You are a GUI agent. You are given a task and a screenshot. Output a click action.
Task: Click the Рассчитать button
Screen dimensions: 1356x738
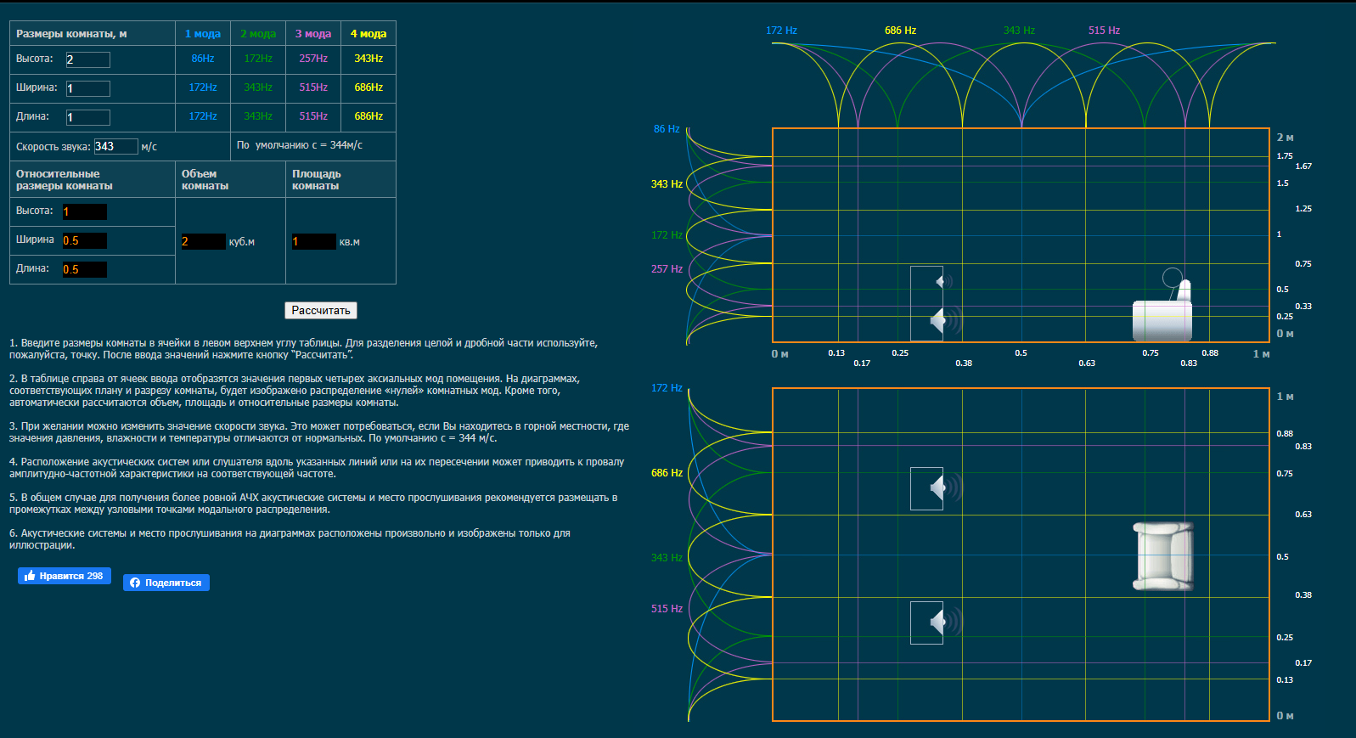(x=321, y=311)
